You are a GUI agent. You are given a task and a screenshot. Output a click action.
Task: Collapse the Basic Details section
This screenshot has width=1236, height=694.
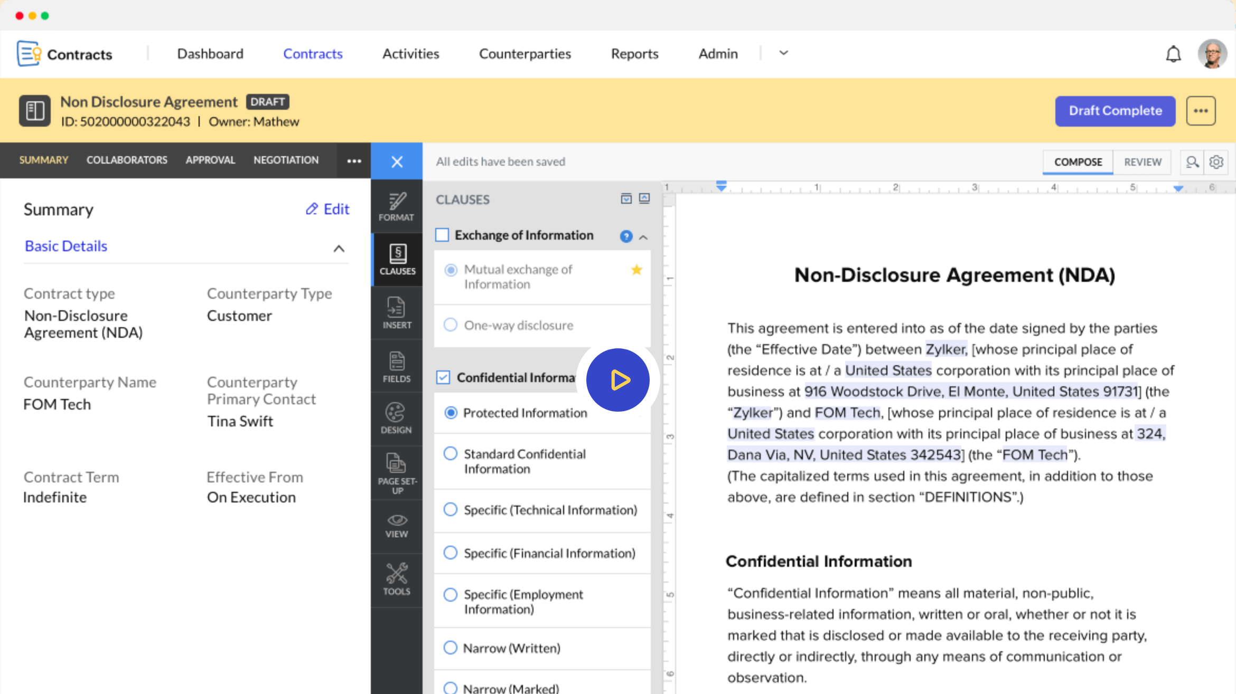coord(339,249)
